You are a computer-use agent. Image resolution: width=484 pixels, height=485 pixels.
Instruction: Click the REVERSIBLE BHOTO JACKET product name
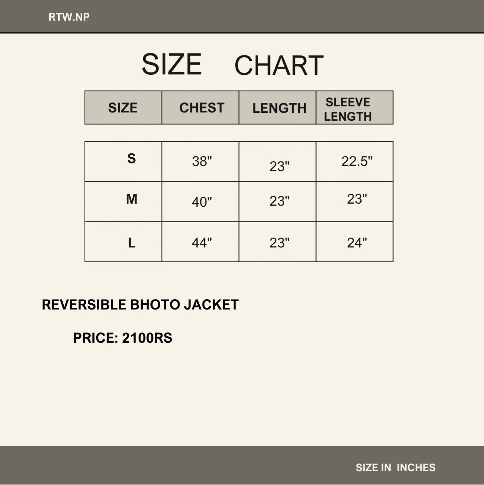(140, 305)
